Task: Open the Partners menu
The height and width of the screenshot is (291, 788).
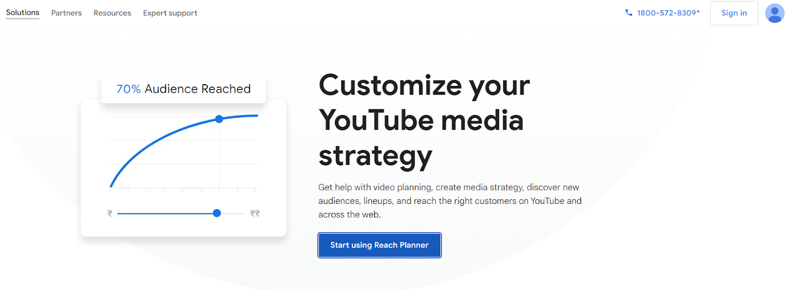Action: tap(66, 13)
